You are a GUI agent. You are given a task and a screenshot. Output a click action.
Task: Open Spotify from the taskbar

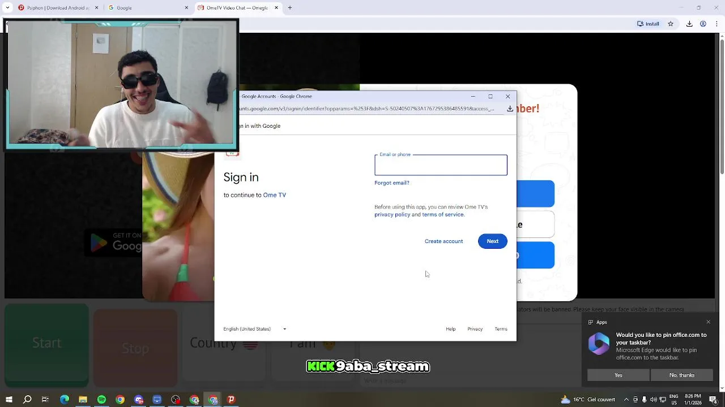101,400
